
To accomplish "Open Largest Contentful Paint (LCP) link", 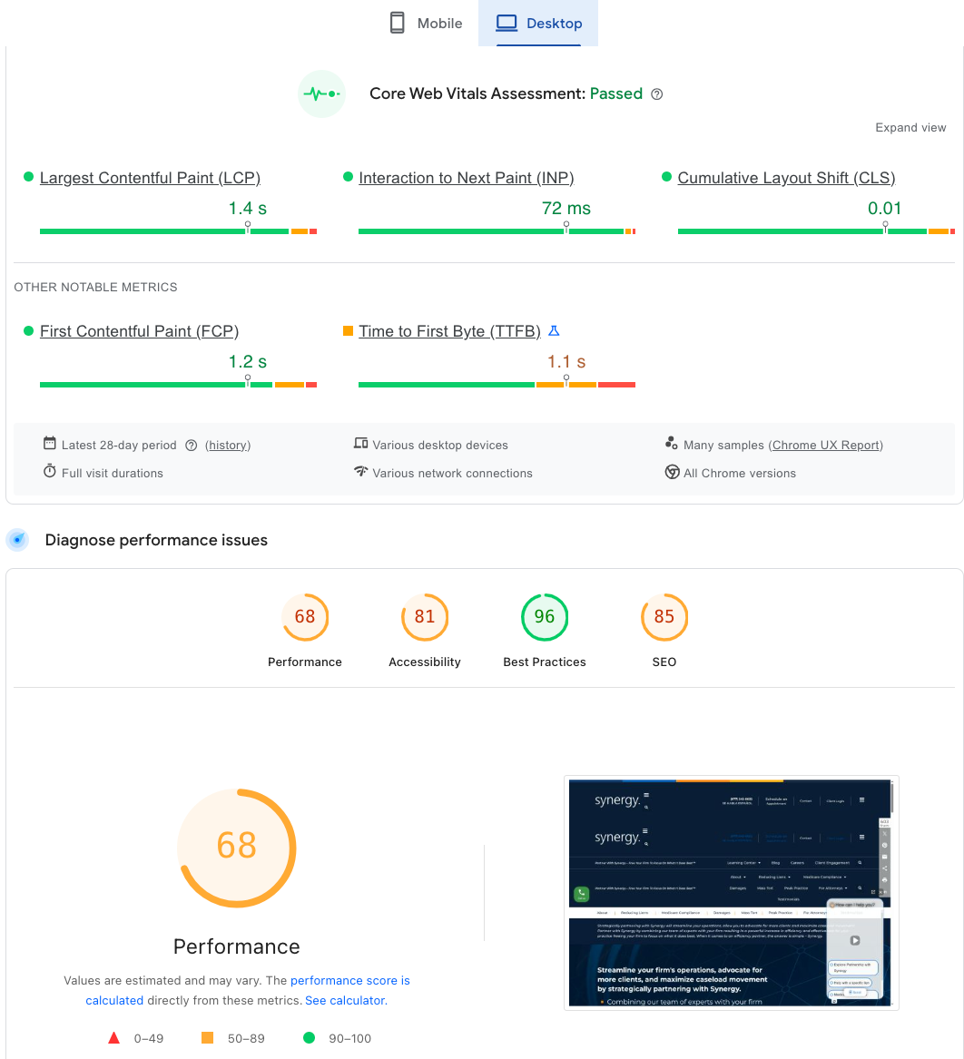I will [x=150, y=178].
